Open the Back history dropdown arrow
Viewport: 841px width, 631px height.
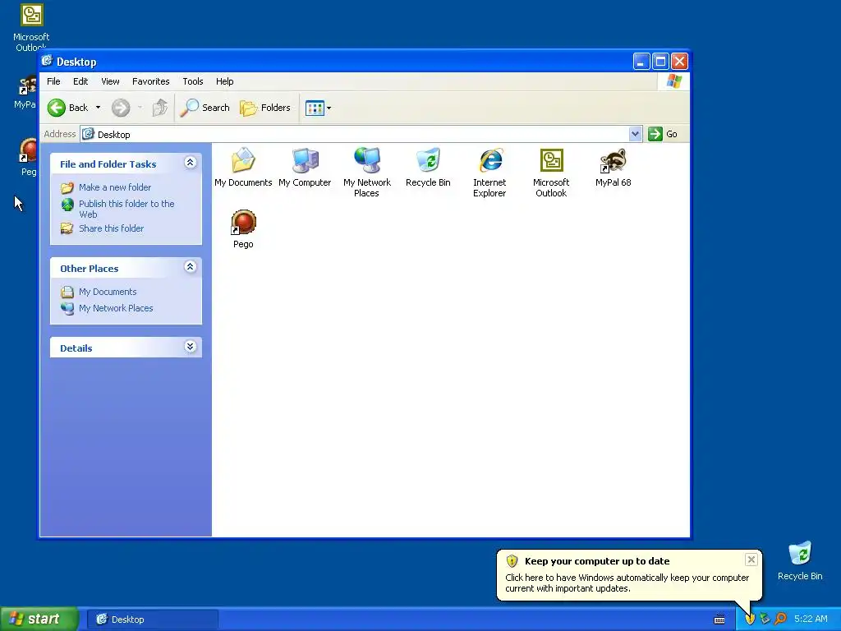click(99, 108)
